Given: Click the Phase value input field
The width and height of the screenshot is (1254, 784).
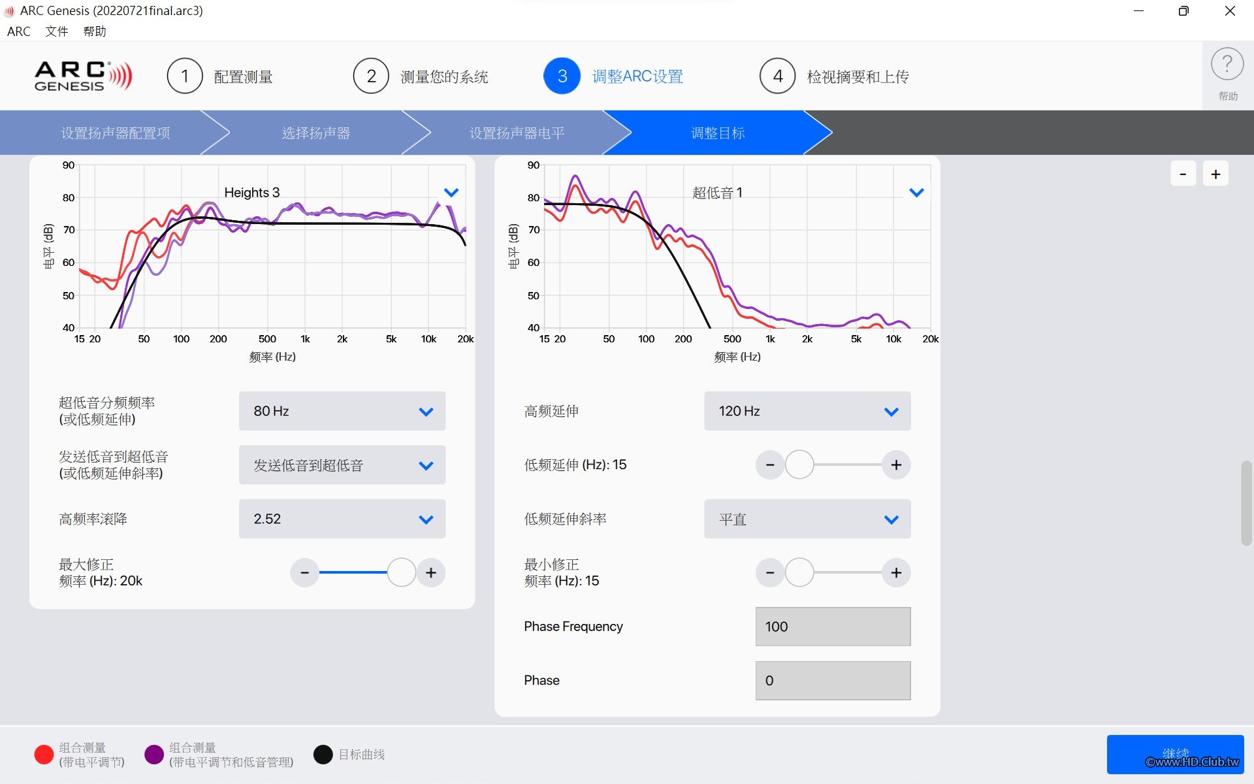Looking at the screenshot, I should 833,681.
